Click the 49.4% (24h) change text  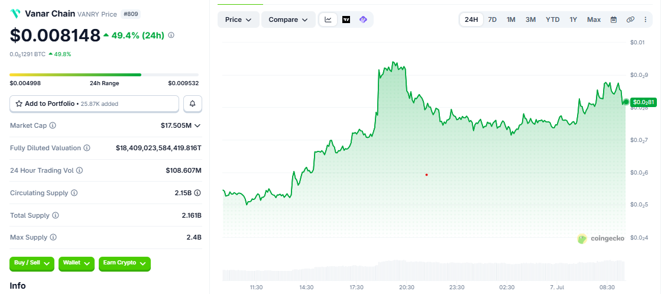point(137,35)
